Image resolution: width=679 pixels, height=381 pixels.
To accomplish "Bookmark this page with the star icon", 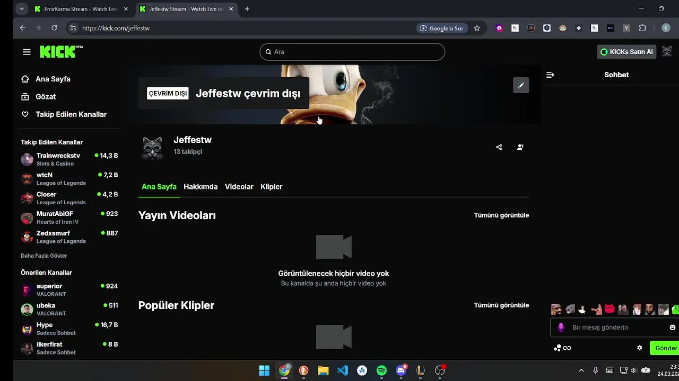I will point(477,28).
